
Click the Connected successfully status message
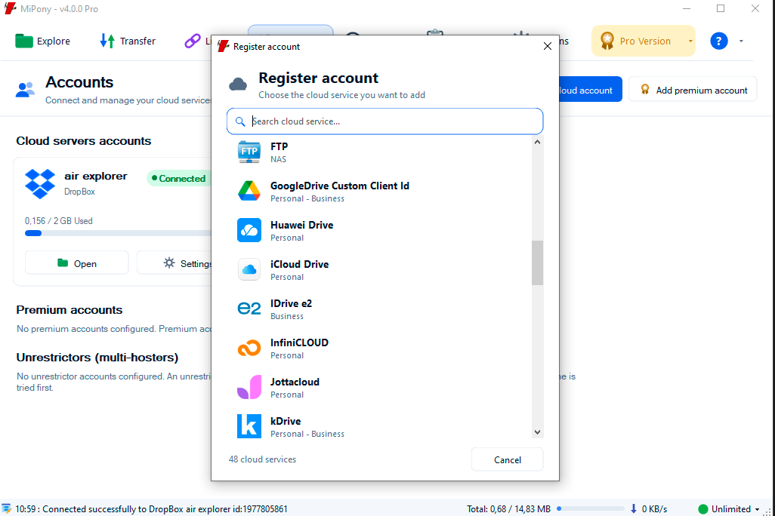pos(151,508)
